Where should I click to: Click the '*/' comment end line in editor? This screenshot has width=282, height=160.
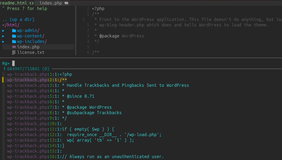pyautogui.click(x=97, y=42)
